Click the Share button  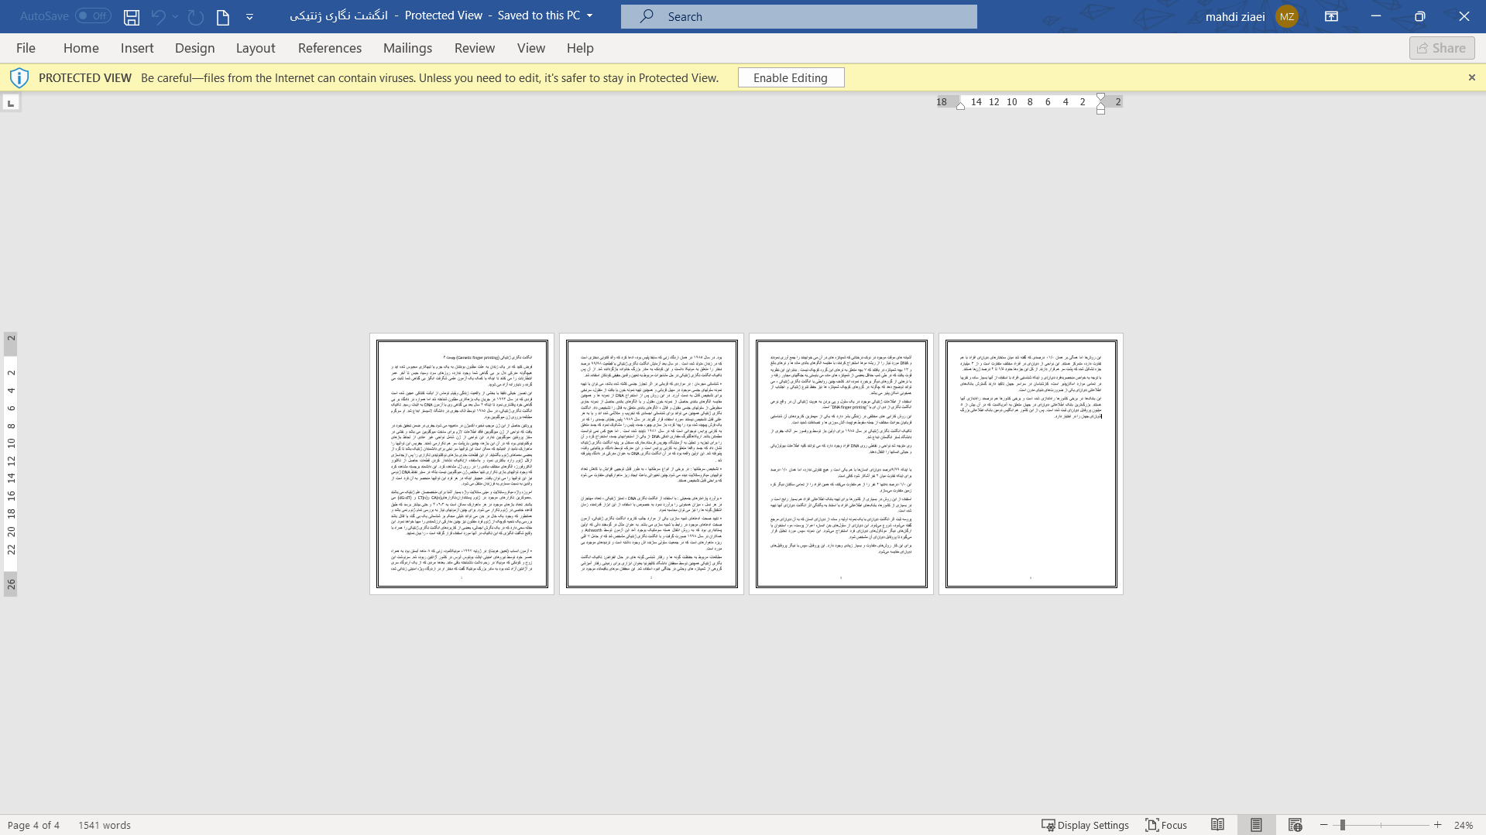point(1442,48)
